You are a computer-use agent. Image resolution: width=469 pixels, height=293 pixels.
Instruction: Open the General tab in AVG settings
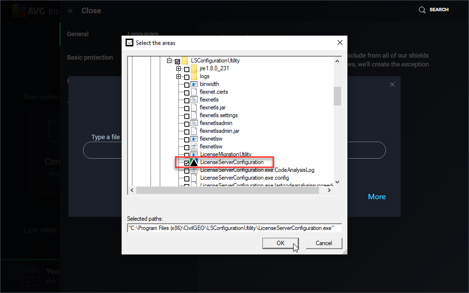tap(78, 34)
